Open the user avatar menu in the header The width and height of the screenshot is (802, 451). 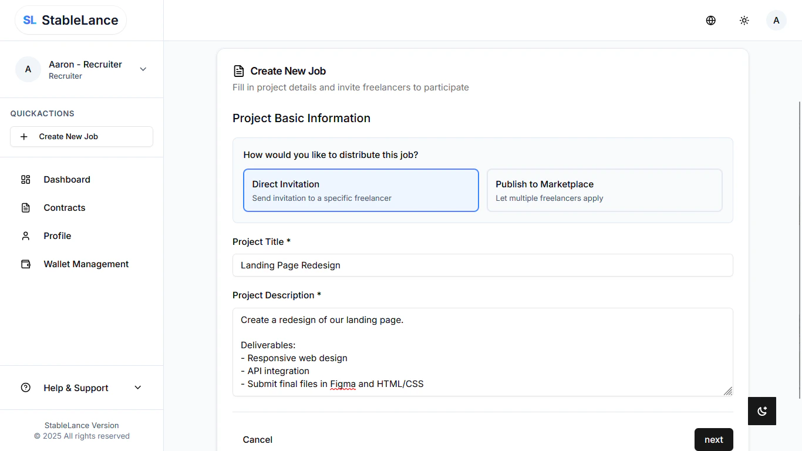pos(776,20)
